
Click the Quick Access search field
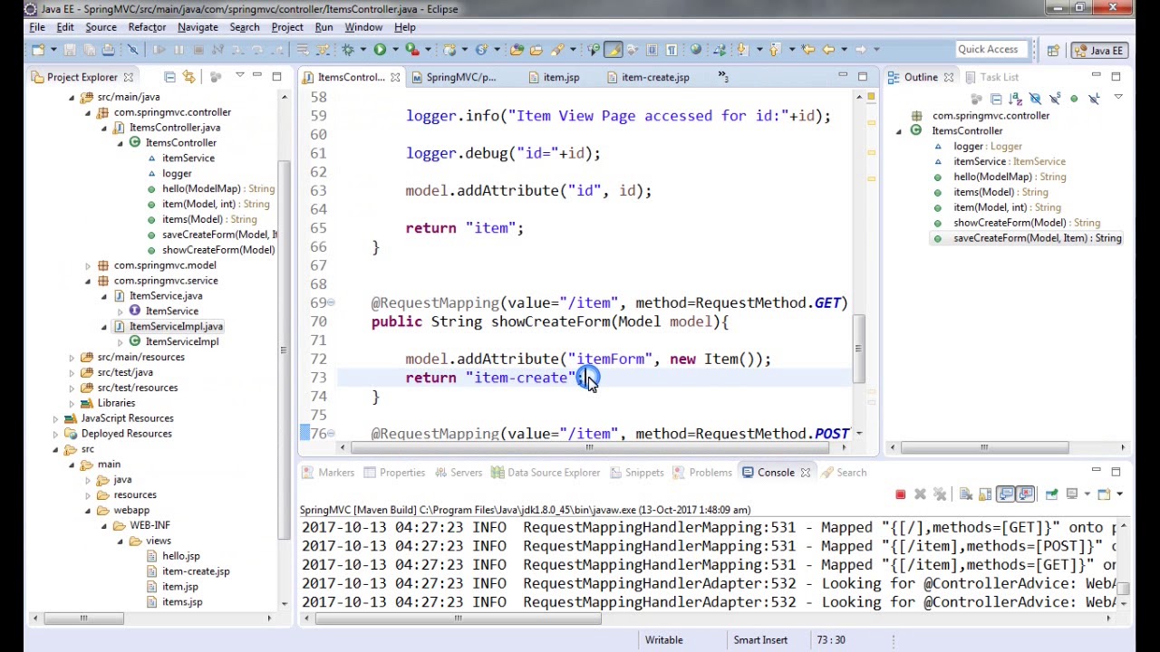pyautogui.click(x=992, y=49)
